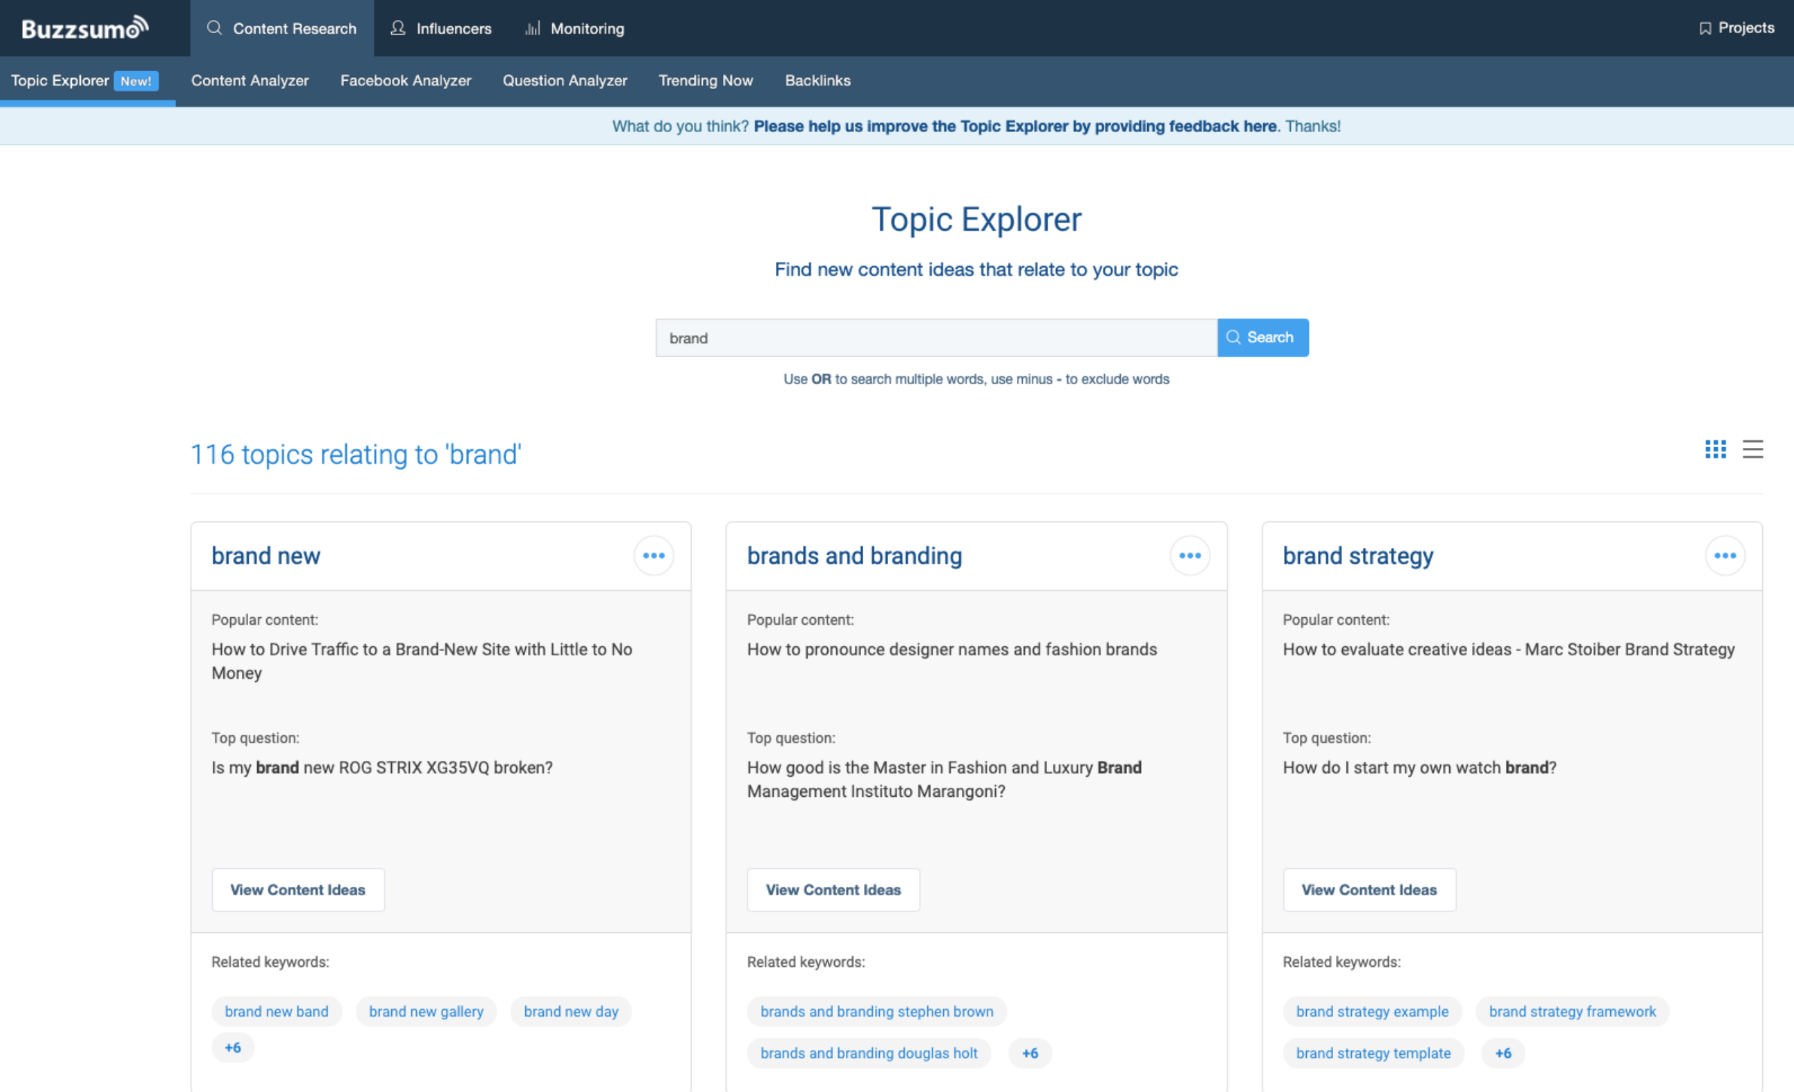Switch to Facebook Analyzer
The width and height of the screenshot is (1794, 1092).
[406, 80]
